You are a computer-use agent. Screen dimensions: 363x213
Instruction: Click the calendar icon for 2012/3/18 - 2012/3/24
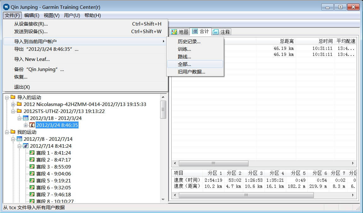pos(26,118)
